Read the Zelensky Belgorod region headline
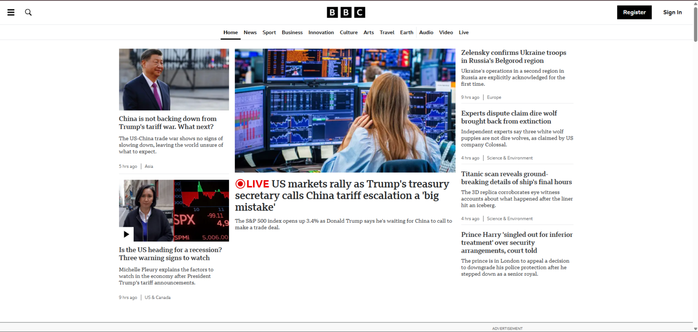The height and width of the screenshot is (332, 698). click(514, 57)
